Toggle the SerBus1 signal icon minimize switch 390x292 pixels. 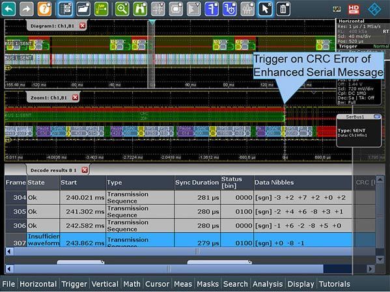(377, 116)
